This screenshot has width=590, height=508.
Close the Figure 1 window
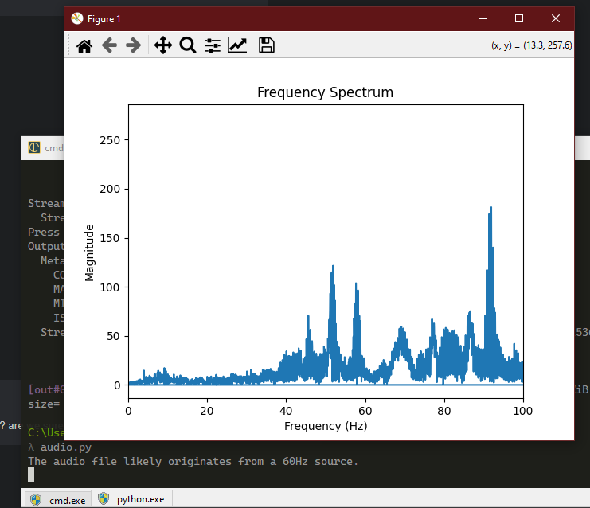pyautogui.click(x=555, y=18)
